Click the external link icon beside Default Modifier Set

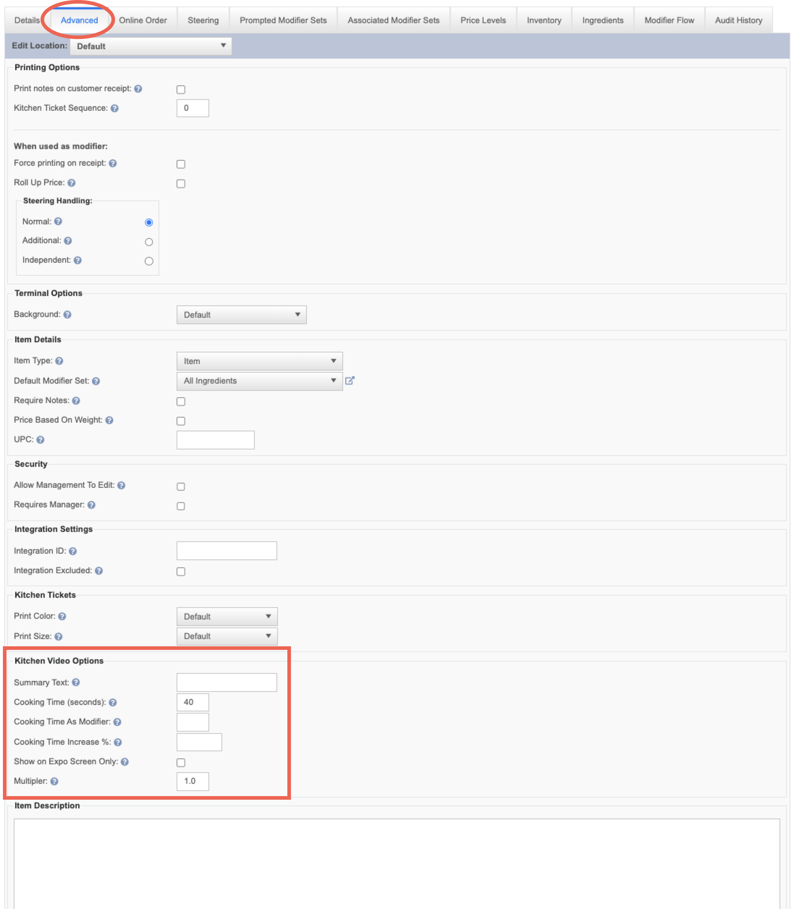point(350,381)
